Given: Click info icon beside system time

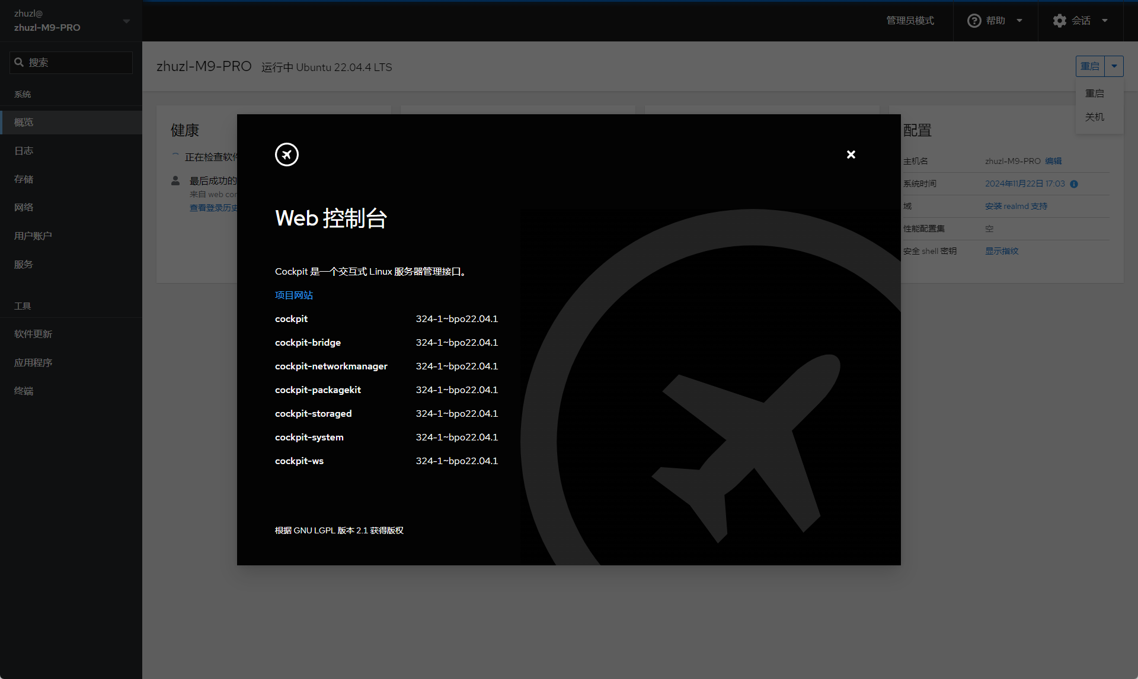Looking at the screenshot, I should (x=1074, y=184).
